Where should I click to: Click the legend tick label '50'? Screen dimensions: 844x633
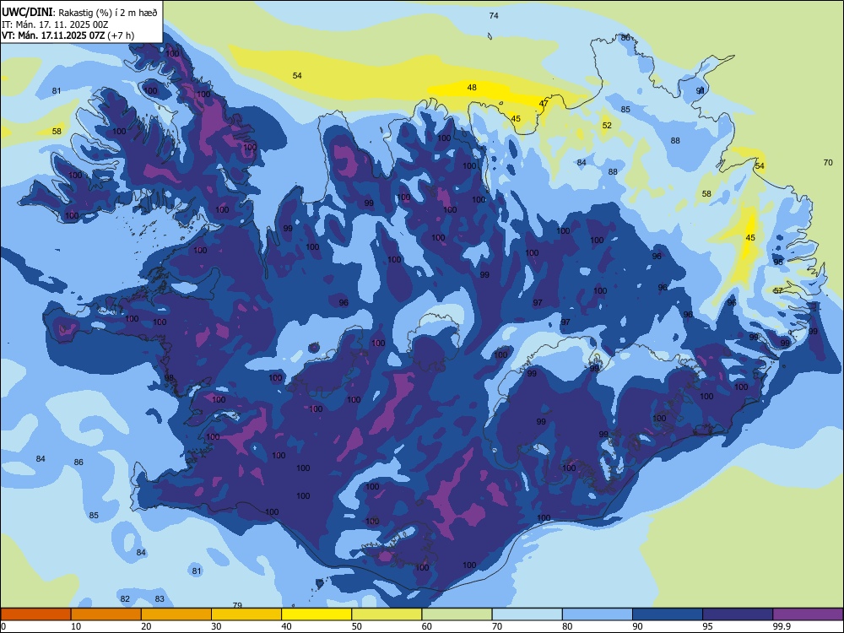(356, 626)
